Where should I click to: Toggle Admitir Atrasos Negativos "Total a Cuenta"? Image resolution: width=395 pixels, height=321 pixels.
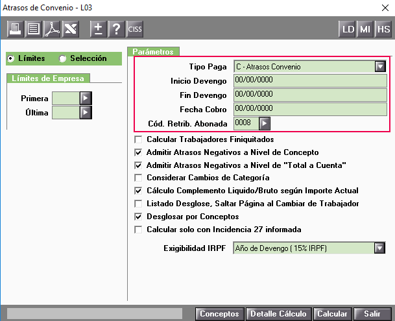tap(138, 165)
